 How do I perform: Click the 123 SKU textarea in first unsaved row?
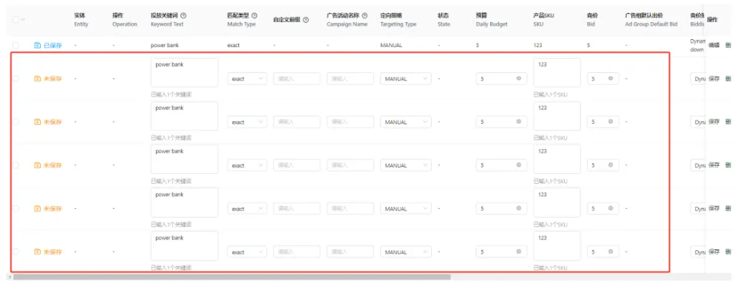pyautogui.click(x=557, y=73)
